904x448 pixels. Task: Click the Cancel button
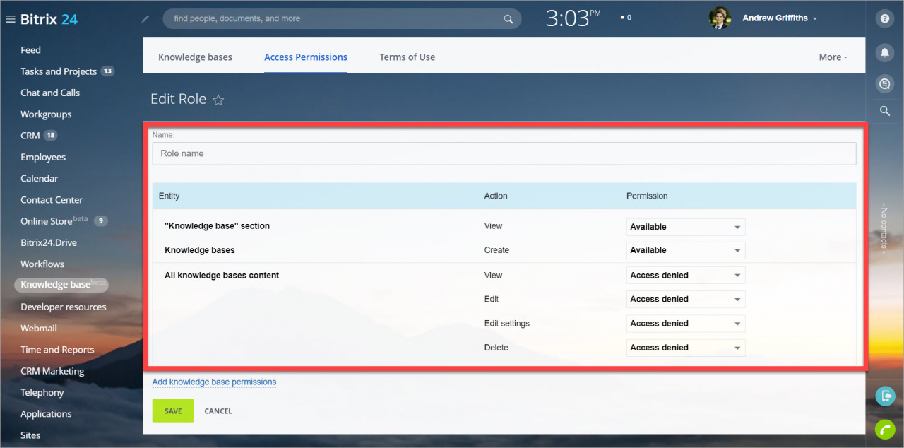pos(218,411)
